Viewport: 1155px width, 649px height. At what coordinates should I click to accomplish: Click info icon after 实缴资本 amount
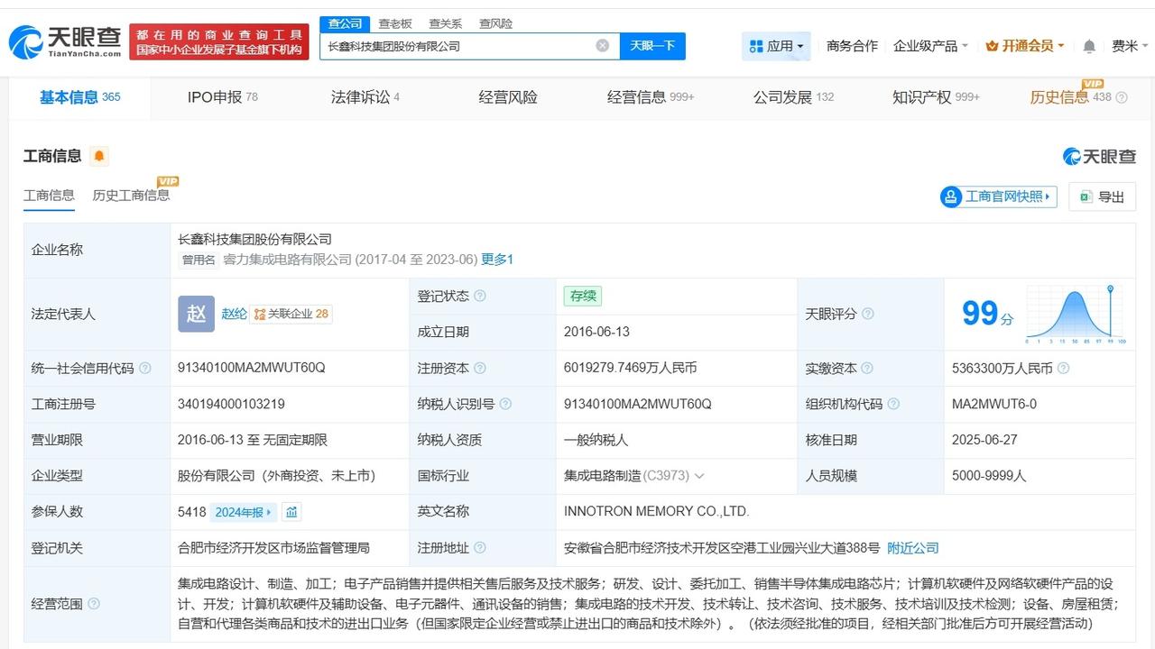(x=1063, y=369)
